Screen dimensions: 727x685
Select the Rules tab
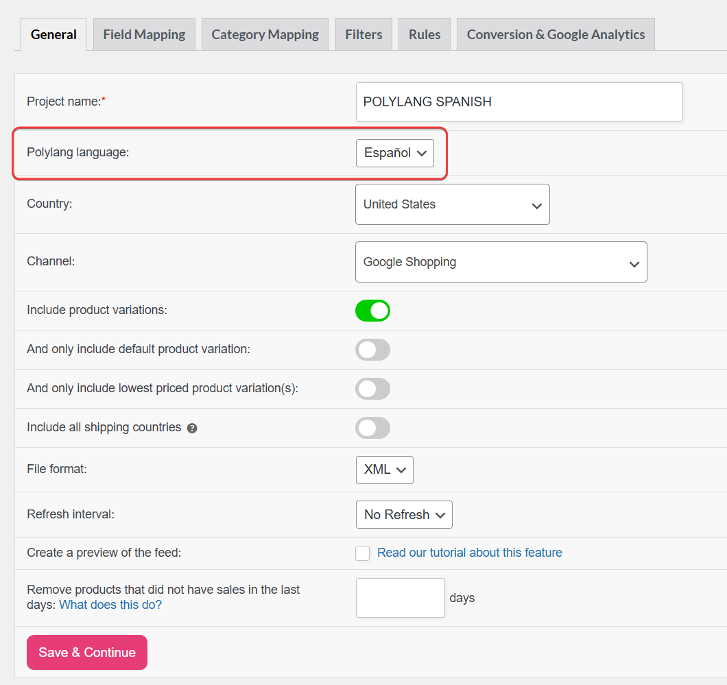coord(425,34)
